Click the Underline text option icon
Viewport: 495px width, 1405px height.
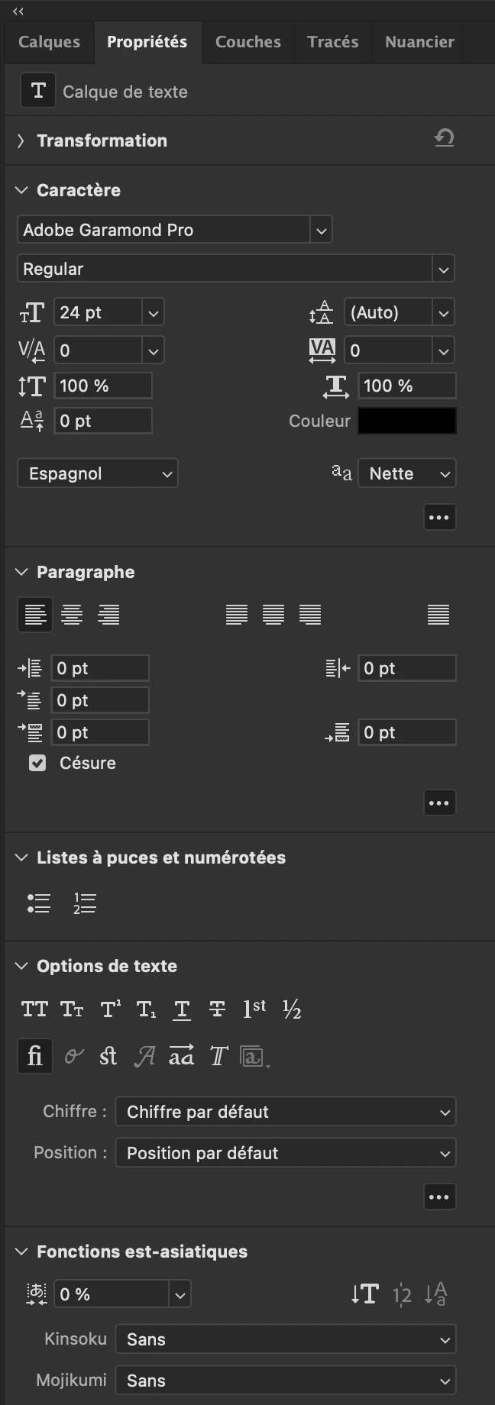pyautogui.click(x=182, y=1009)
